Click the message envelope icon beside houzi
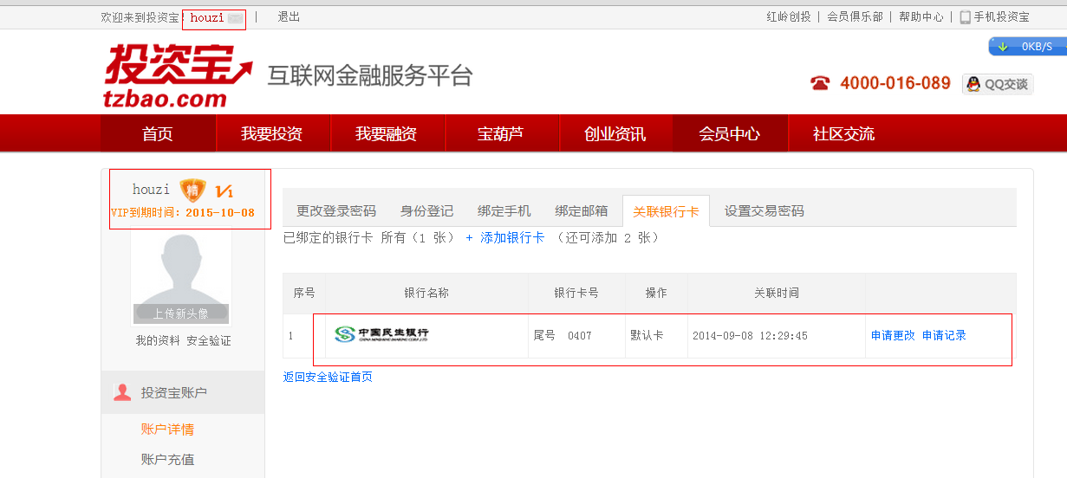The image size is (1067, 478). pyautogui.click(x=235, y=18)
